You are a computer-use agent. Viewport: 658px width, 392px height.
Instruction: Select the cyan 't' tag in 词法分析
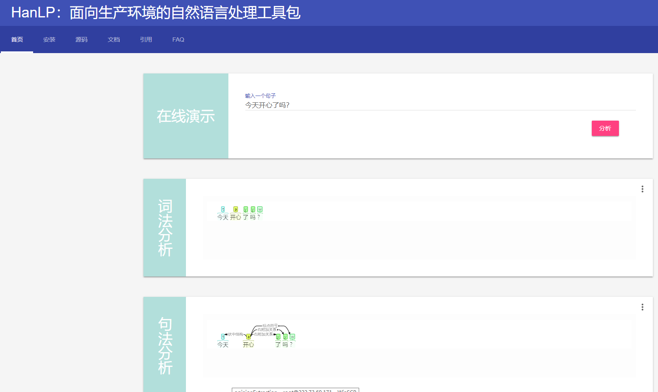pyautogui.click(x=223, y=209)
